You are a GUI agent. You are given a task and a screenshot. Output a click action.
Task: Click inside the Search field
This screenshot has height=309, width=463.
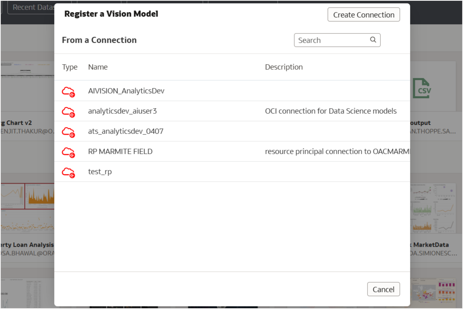328,40
